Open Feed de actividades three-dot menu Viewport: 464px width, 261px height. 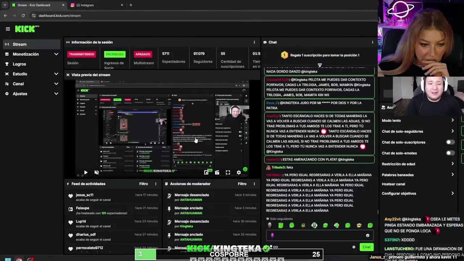pyautogui.click(x=156, y=184)
